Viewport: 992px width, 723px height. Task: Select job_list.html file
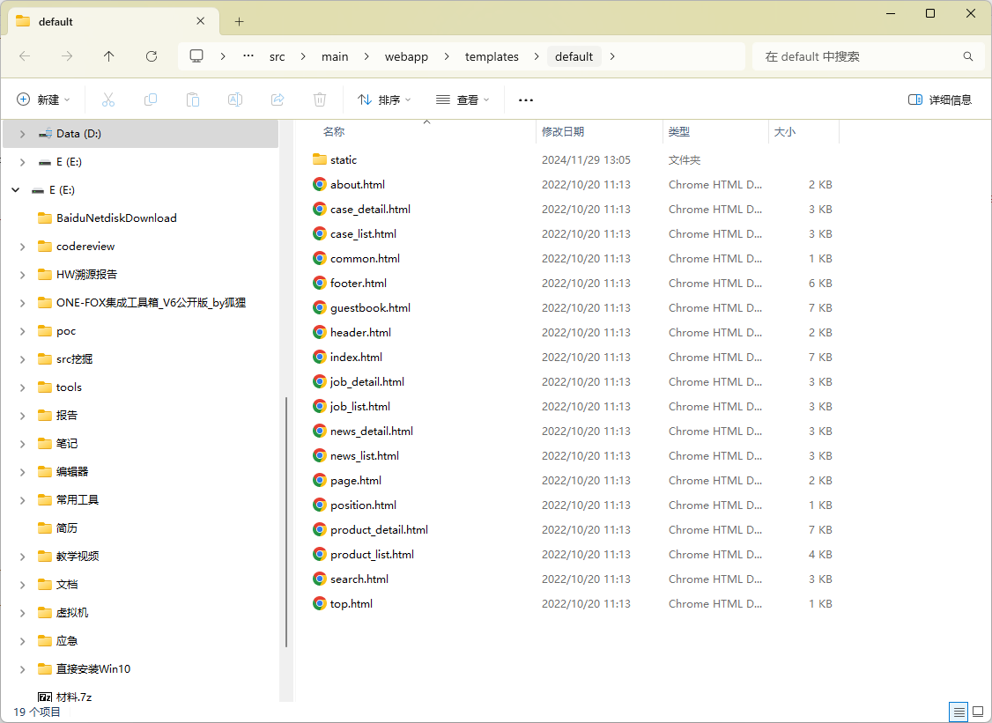tap(360, 407)
